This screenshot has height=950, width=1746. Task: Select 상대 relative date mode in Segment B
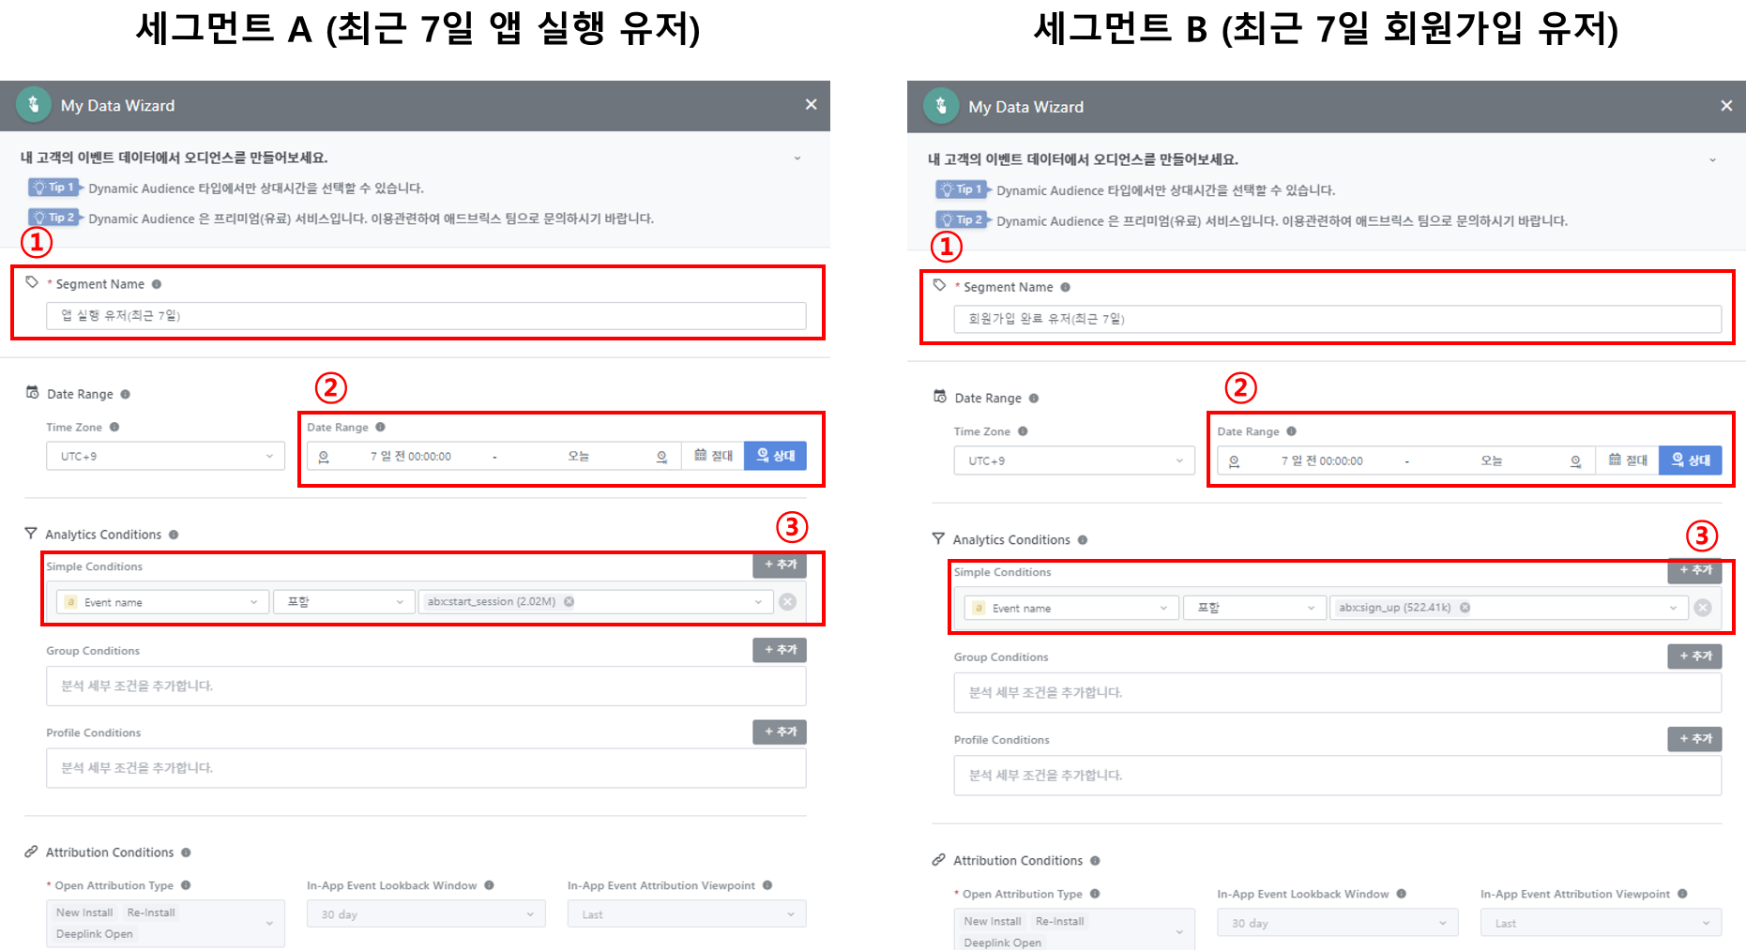pos(1691,460)
